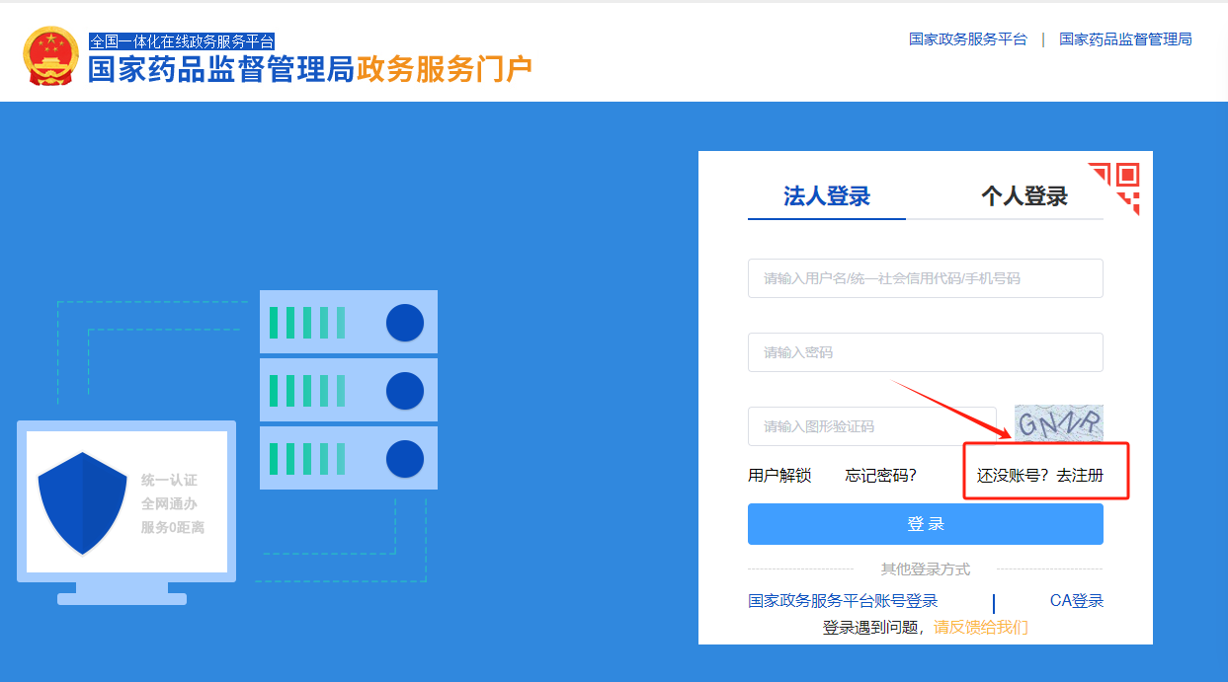Focus the password input field
Viewport: 1228px width, 682px height.
tap(926, 352)
